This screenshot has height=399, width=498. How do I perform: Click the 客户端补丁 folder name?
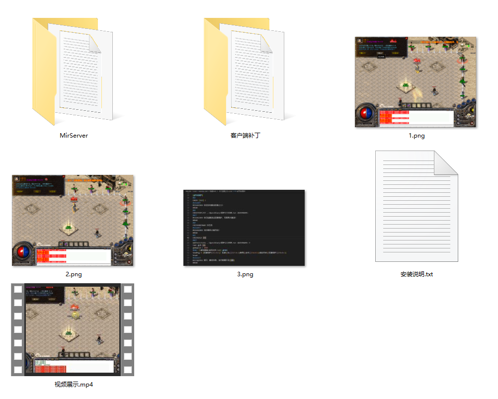(x=245, y=136)
